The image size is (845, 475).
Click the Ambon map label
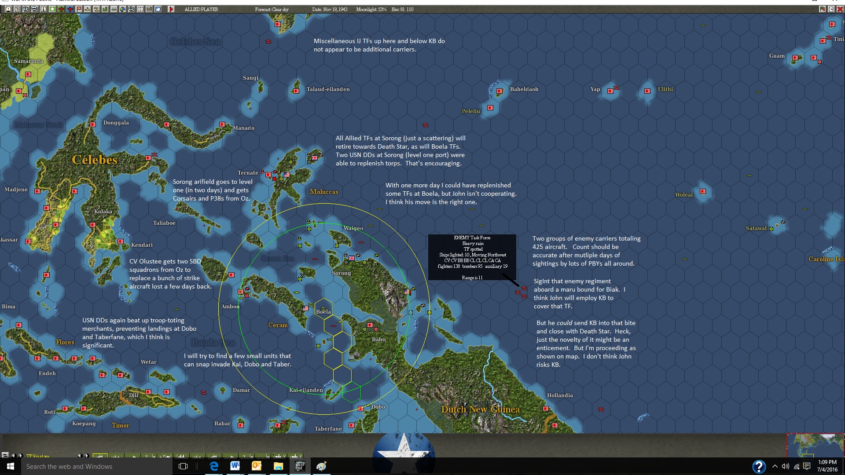pos(230,307)
